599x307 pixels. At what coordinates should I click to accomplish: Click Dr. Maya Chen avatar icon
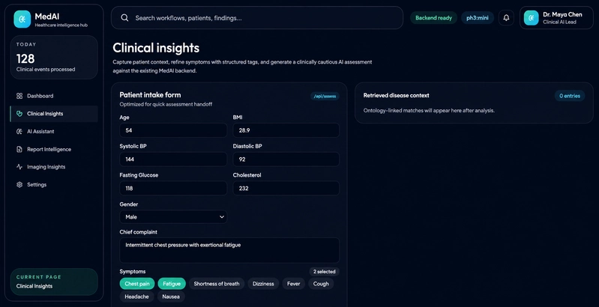click(x=531, y=18)
